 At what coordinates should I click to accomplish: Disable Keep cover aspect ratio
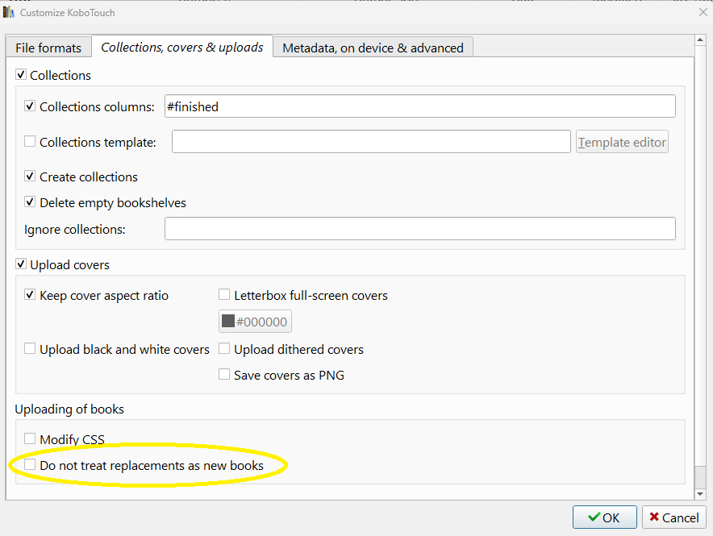click(30, 295)
